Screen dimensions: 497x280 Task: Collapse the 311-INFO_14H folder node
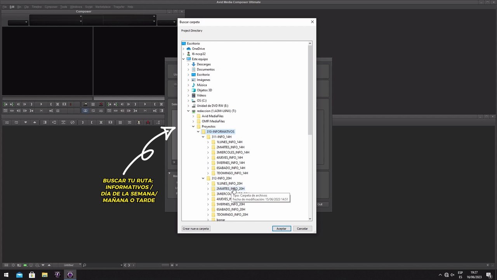click(203, 137)
